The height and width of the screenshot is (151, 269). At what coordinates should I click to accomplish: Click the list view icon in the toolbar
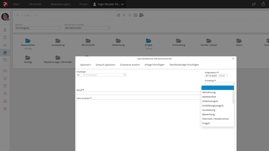pyautogui.click(x=136, y=15)
